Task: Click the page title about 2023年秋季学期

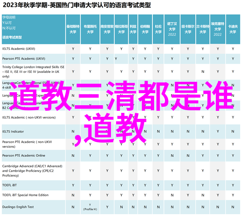Action: (x=77, y=5)
